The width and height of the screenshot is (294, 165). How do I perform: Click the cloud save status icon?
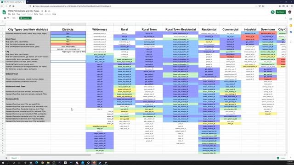click(49, 11)
